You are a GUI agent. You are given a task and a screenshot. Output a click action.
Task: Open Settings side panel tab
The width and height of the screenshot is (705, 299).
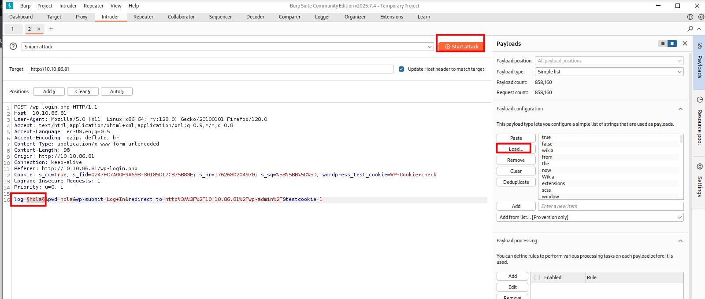(x=700, y=180)
